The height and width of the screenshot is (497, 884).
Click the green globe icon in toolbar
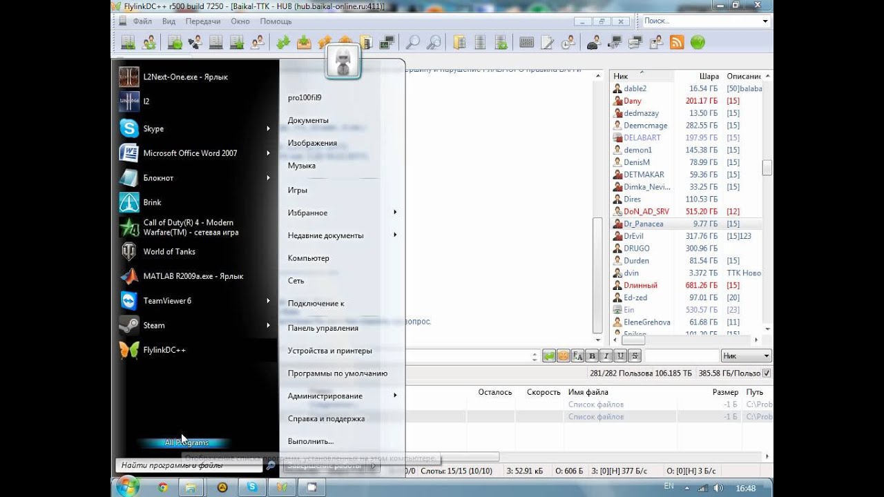698,42
